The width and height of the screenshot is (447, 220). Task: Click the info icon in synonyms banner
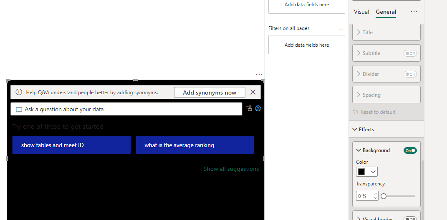[18, 92]
